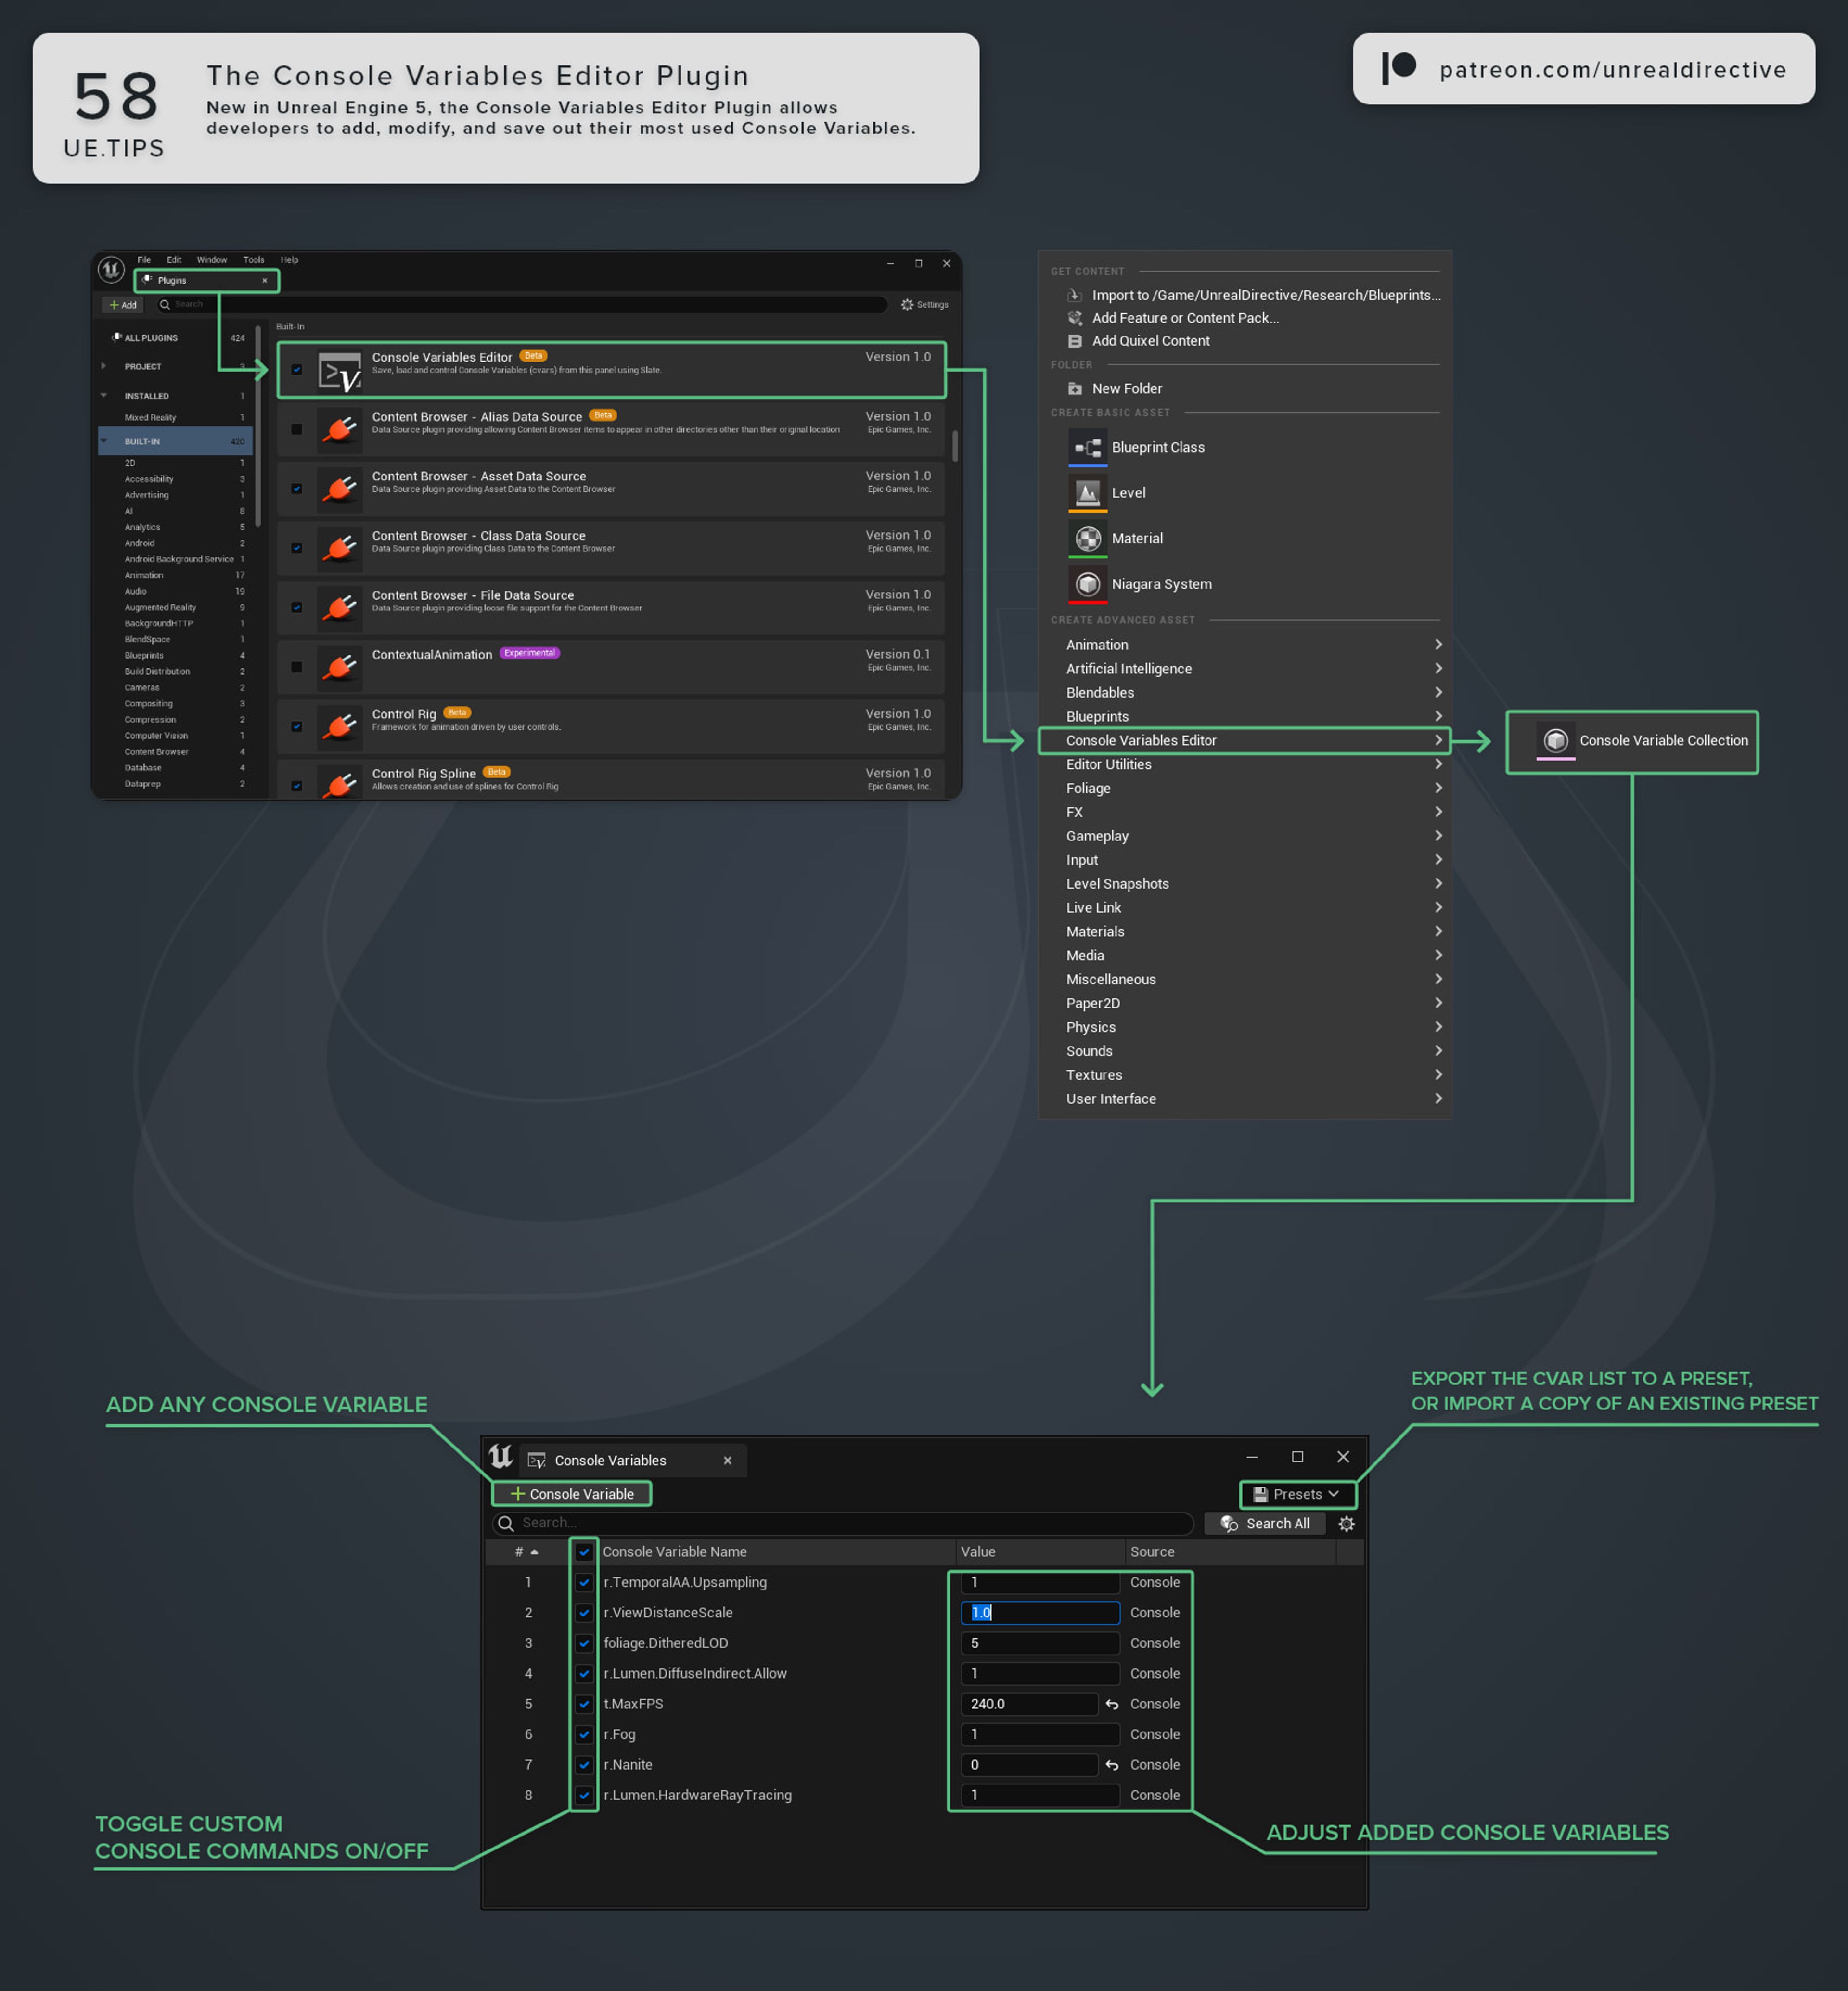Viewport: 1848px width, 1991px height.
Task: Click the Level asset icon
Action: (1088, 492)
